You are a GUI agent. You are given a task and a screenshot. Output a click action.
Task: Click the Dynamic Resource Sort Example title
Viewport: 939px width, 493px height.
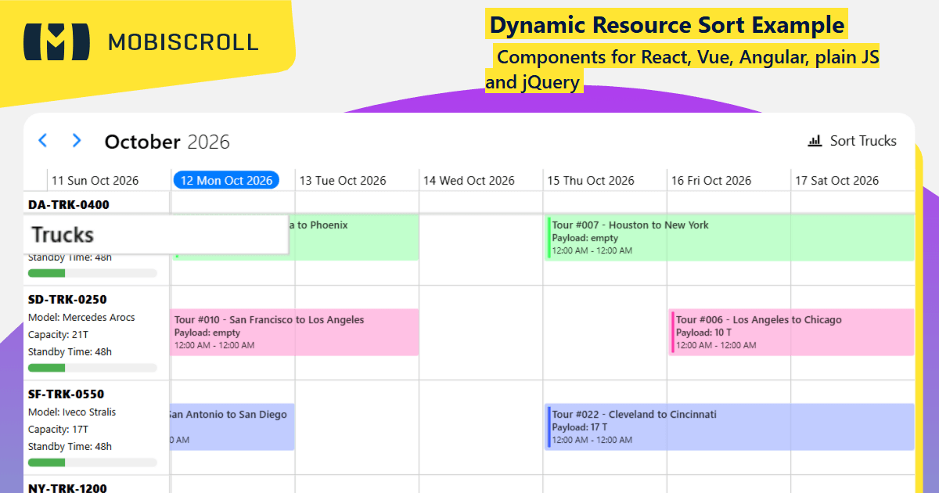coord(667,25)
